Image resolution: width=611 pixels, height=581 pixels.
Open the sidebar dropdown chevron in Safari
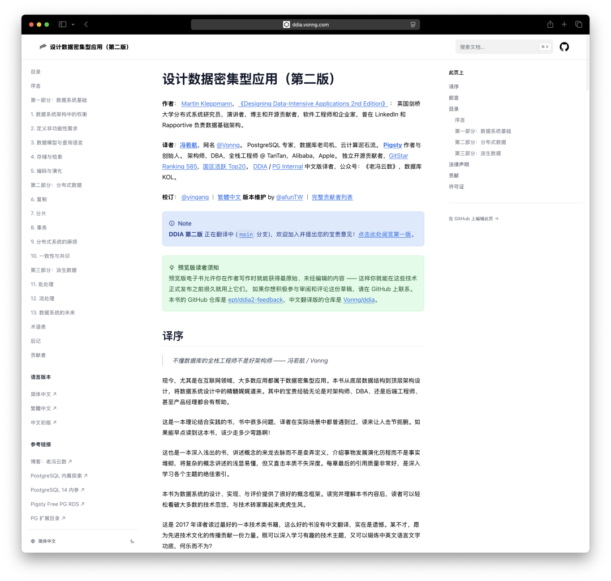73,24
